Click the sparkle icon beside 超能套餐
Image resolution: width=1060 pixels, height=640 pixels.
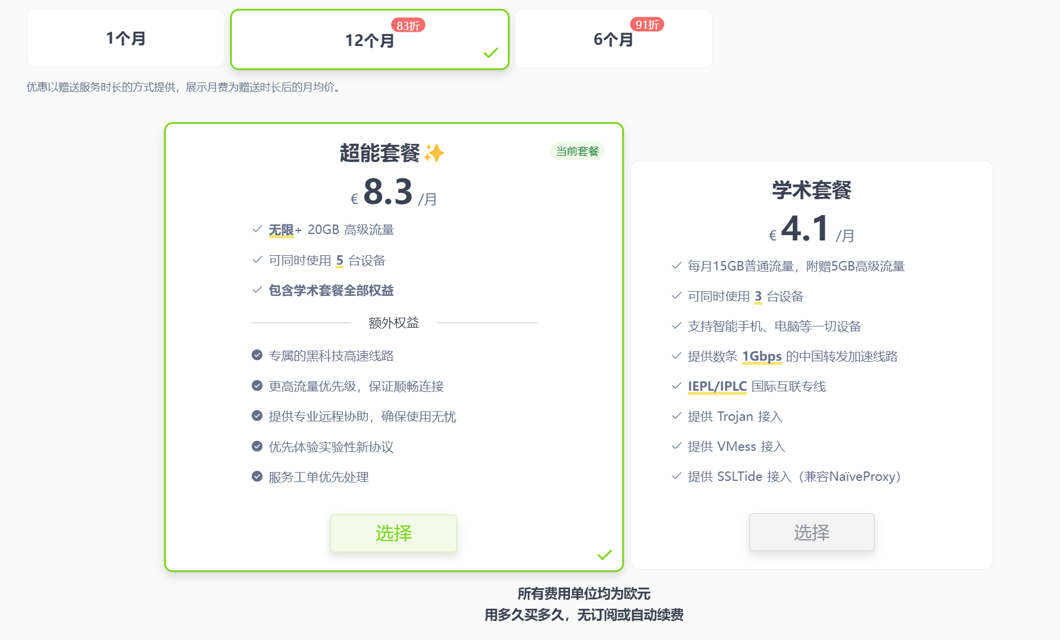click(434, 153)
